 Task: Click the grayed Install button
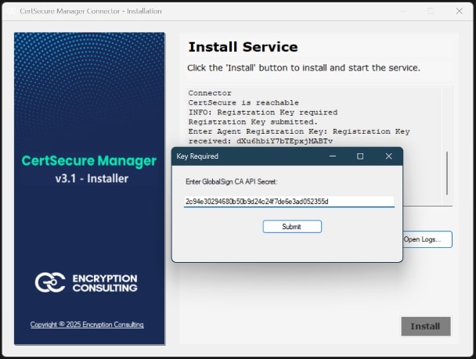point(426,326)
